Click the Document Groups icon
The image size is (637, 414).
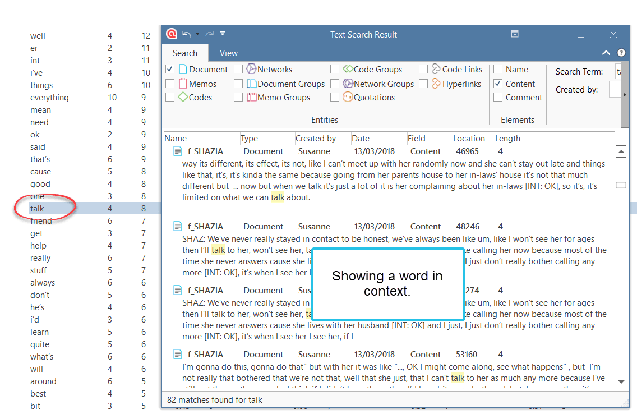[251, 84]
